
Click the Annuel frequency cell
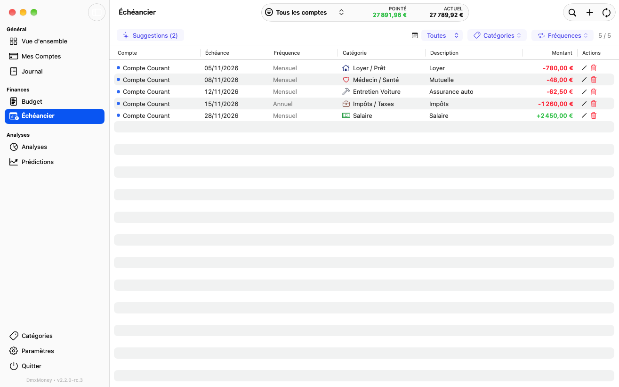pyautogui.click(x=283, y=104)
